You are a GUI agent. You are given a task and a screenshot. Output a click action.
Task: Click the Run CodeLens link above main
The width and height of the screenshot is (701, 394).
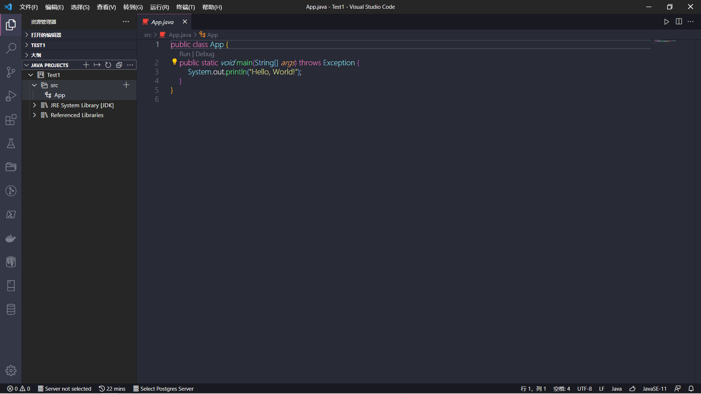coord(185,54)
